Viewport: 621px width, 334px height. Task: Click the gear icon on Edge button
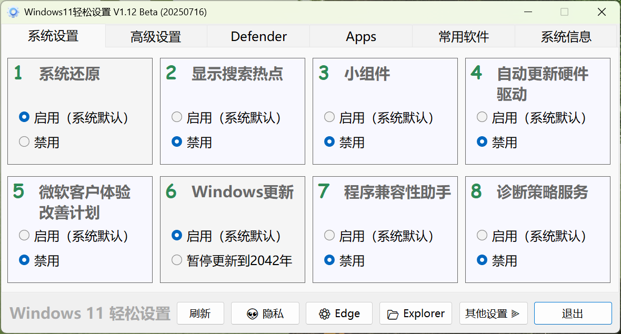(x=324, y=314)
